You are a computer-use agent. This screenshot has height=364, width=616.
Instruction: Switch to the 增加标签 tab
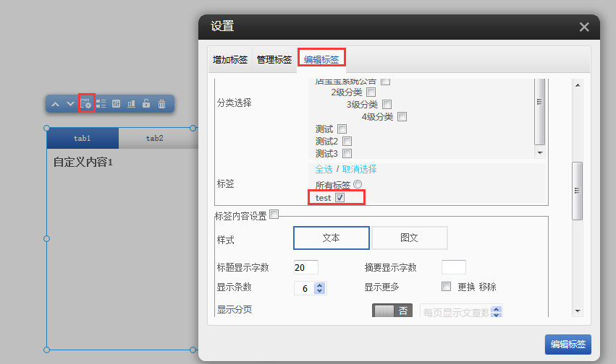click(x=229, y=60)
